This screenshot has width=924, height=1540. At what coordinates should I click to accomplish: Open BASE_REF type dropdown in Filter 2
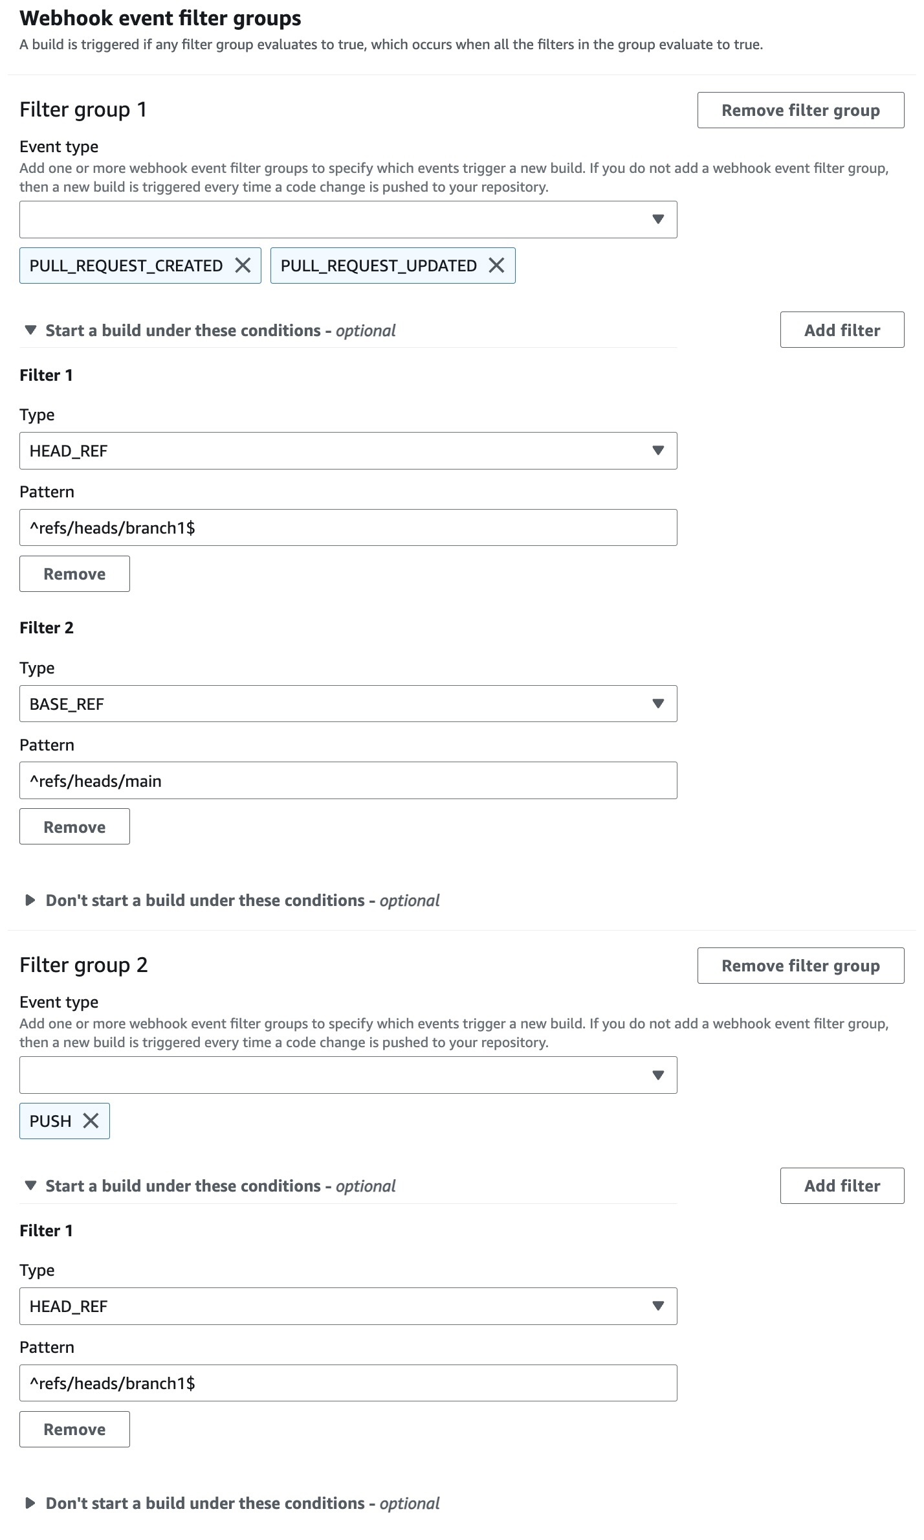click(348, 704)
